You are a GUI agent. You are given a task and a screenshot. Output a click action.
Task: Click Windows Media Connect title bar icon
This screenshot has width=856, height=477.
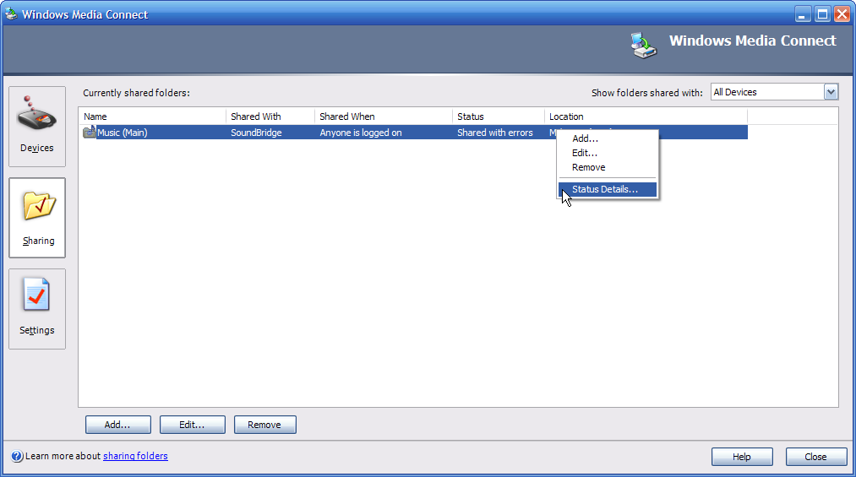click(11, 14)
